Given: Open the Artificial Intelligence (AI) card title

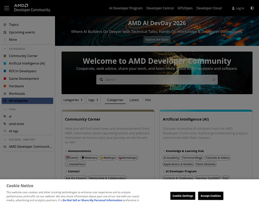Looking at the screenshot, I should point(186,119).
